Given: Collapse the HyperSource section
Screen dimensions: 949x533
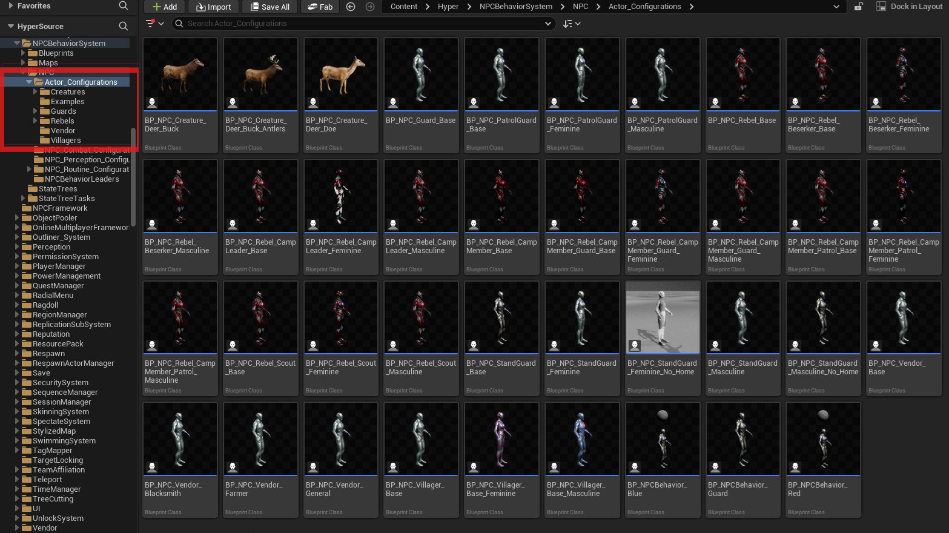Looking at the screenshot, I should (x=10, y=26).
